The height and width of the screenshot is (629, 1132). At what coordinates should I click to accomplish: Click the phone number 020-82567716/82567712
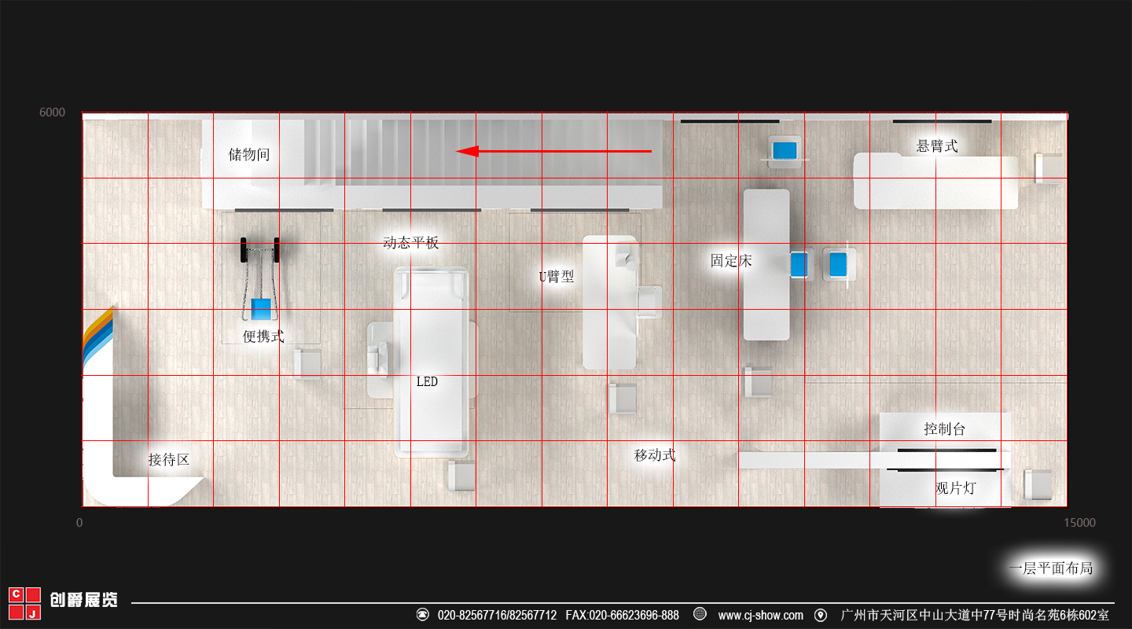497,615
